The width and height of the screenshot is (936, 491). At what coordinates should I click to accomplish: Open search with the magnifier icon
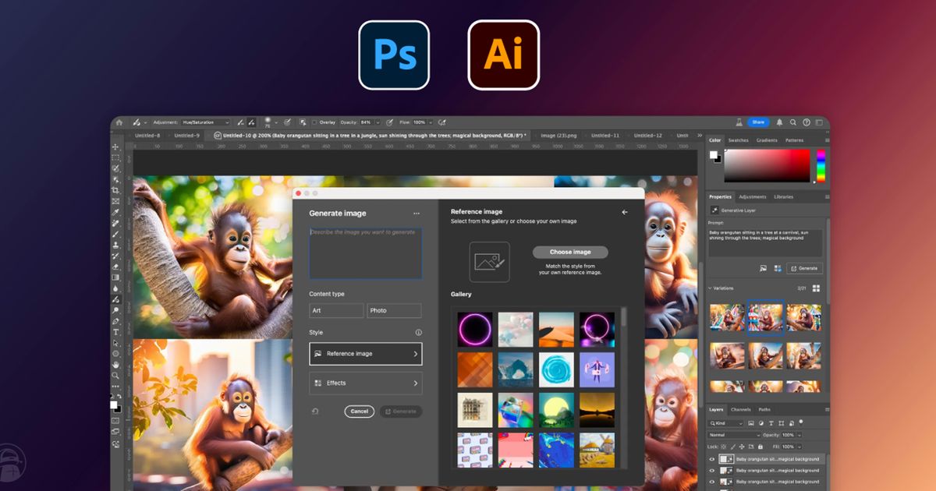point(793,122)
